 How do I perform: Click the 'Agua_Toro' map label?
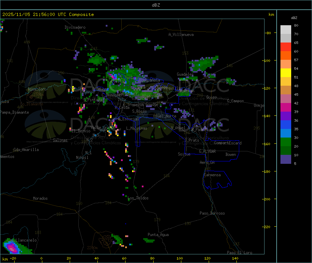(x=37, y=89)
